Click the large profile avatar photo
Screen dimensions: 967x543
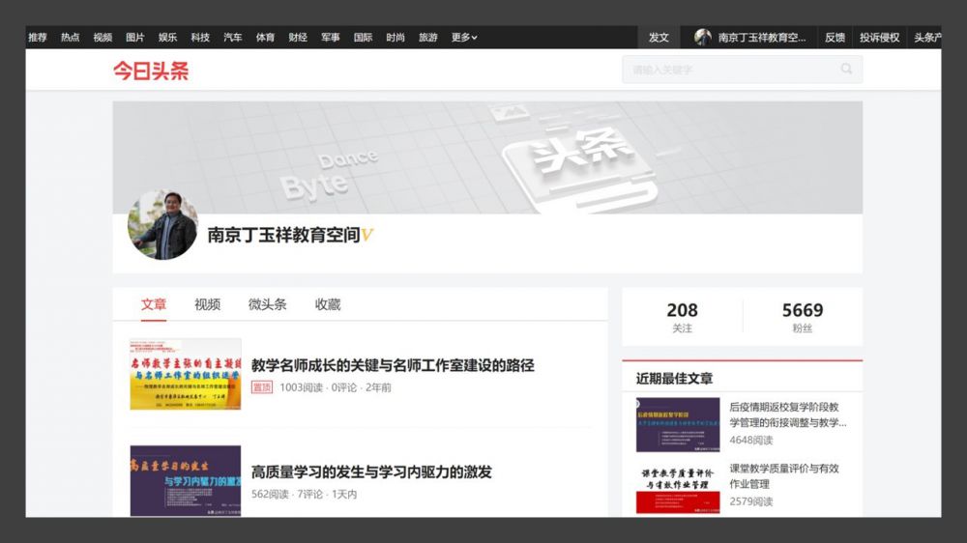click(162, 225)
